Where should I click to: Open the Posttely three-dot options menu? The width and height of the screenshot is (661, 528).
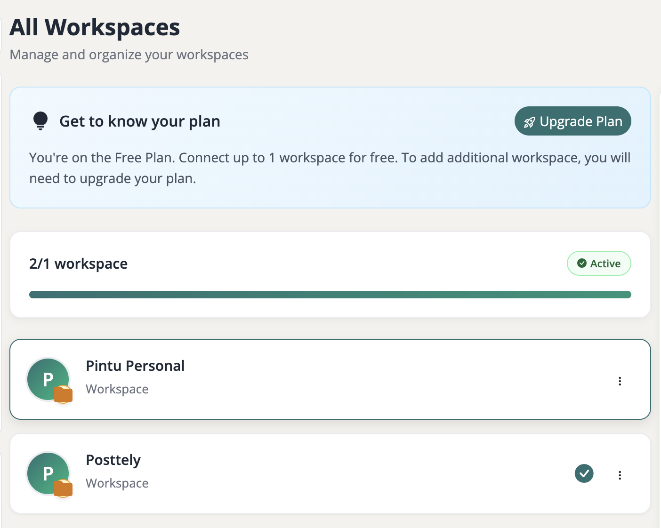(x=620, y=475)
